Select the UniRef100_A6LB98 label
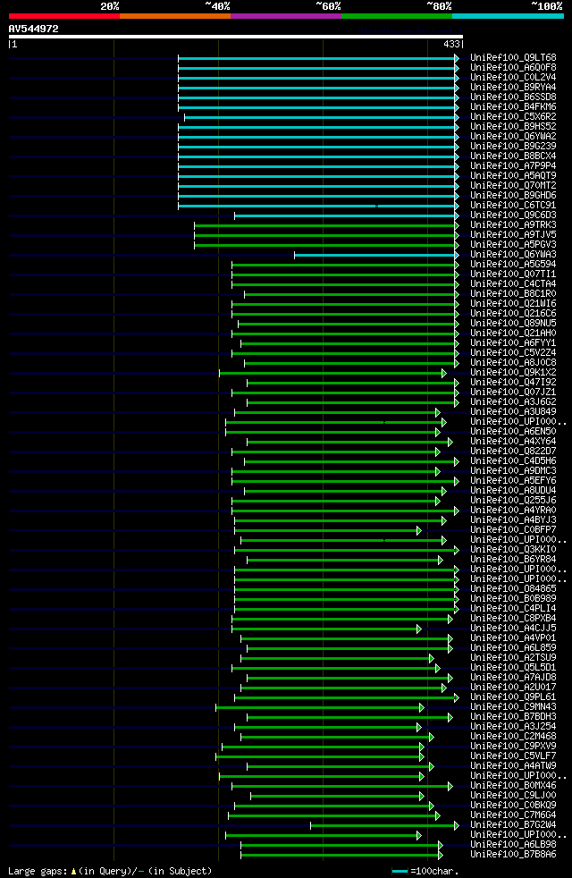 coord(513,845)
